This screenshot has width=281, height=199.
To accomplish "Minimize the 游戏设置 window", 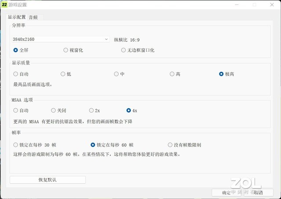I will coord(237,5).
